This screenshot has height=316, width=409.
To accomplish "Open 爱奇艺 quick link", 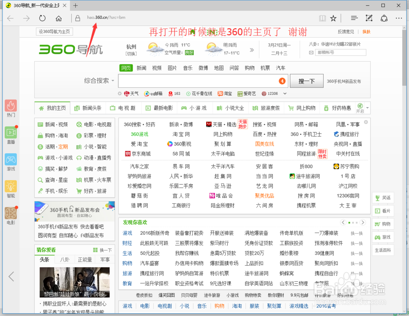I will (247, 94).
